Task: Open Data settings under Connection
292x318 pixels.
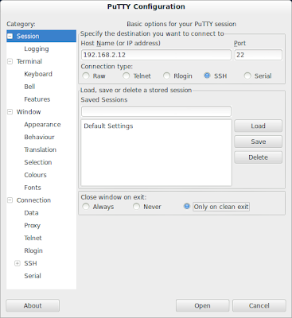Action: [31, 213]
